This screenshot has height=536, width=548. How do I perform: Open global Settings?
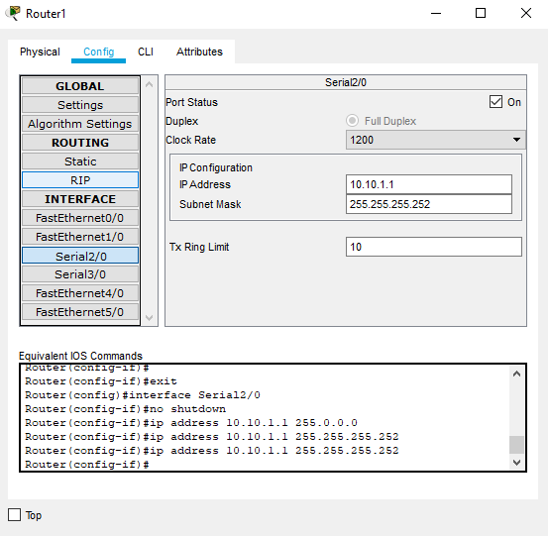pos(80,105)
